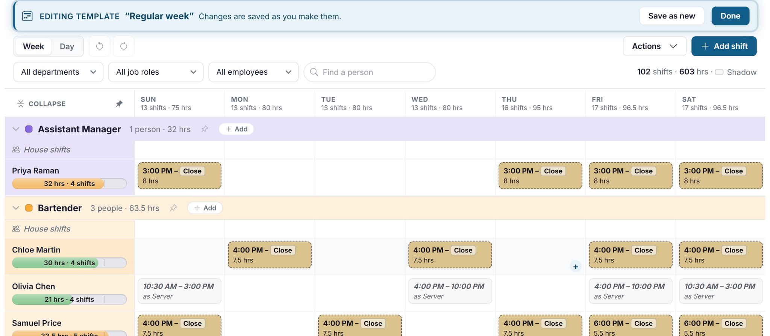Click the WED column header
The height and width of the screenshot is (336, 770).
pos(450,103)
